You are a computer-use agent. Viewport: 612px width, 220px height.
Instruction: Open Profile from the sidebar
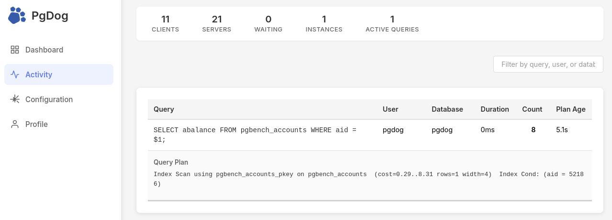coord(36,125)
